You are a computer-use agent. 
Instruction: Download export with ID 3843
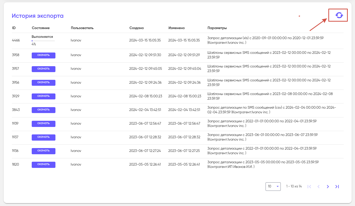click(43, 110)
